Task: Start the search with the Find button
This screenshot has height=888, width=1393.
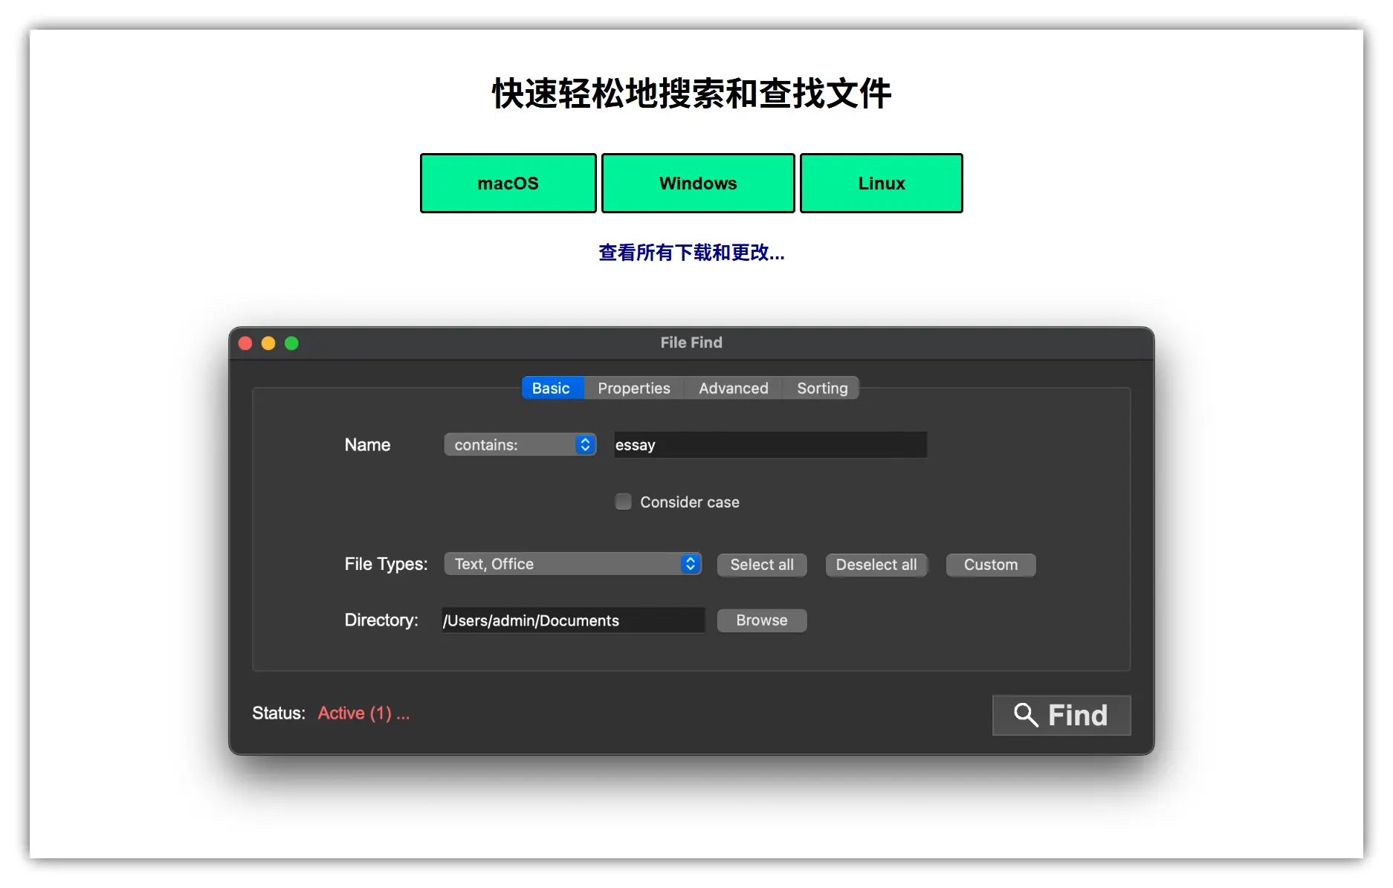Action: tap(1061, 715)
